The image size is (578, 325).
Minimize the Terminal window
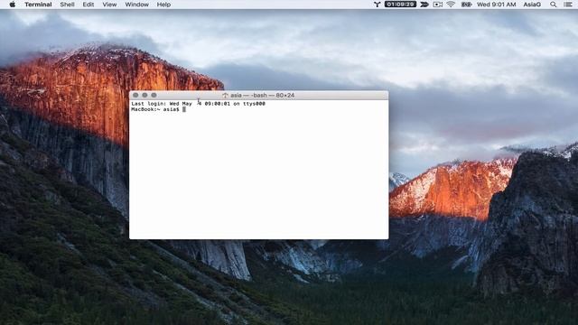click(x=144, y=95)
